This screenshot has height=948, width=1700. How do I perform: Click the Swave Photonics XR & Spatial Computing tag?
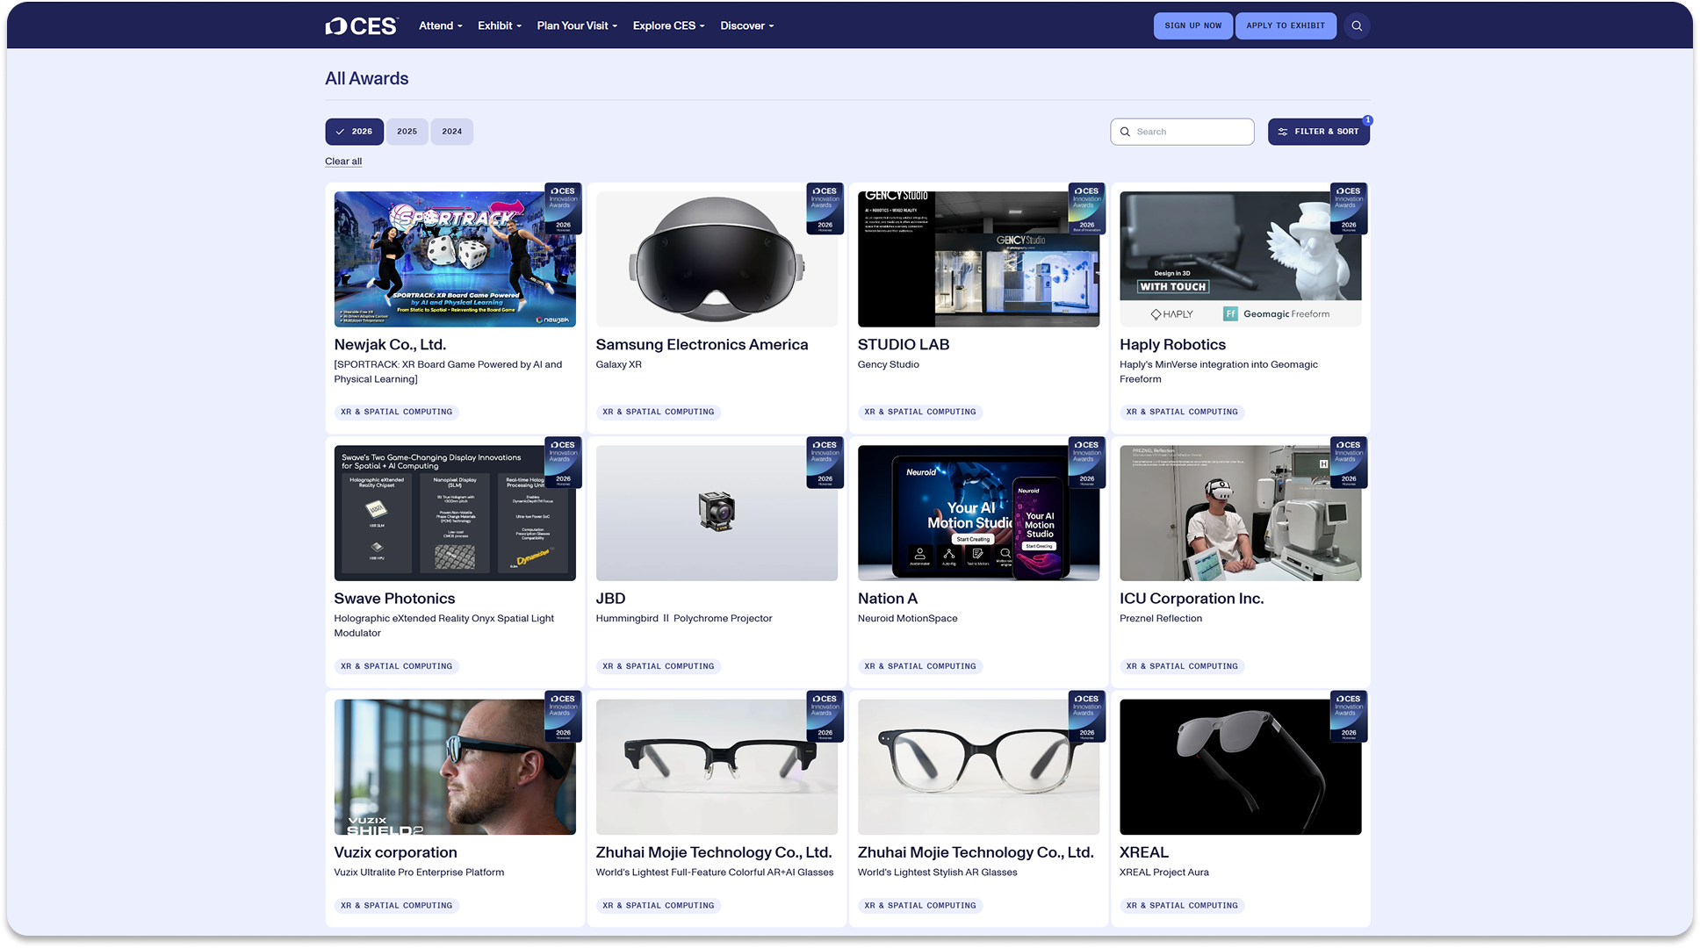pyautogui.click(x=397, y=666)
